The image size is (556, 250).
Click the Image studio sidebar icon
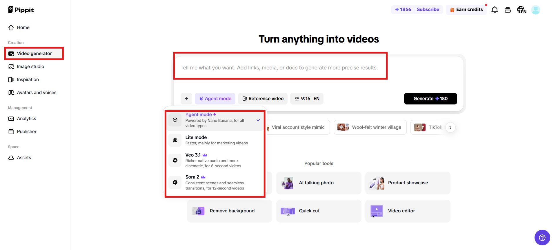click(11, 67)
